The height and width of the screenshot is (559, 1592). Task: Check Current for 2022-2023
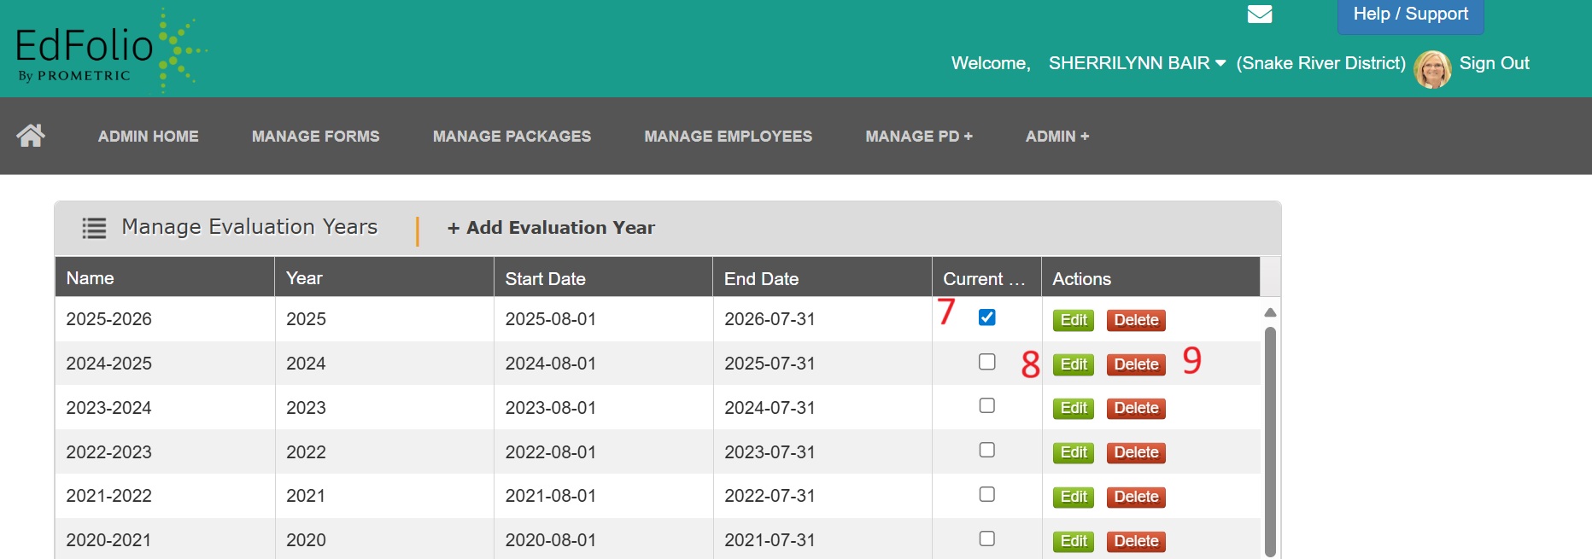986,450
